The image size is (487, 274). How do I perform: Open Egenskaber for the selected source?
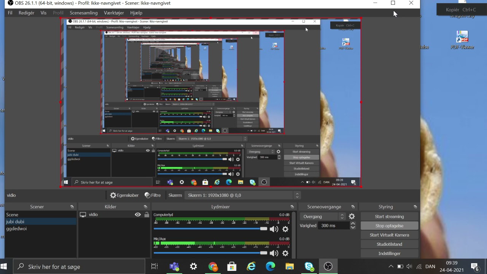[x=124, y=195]
